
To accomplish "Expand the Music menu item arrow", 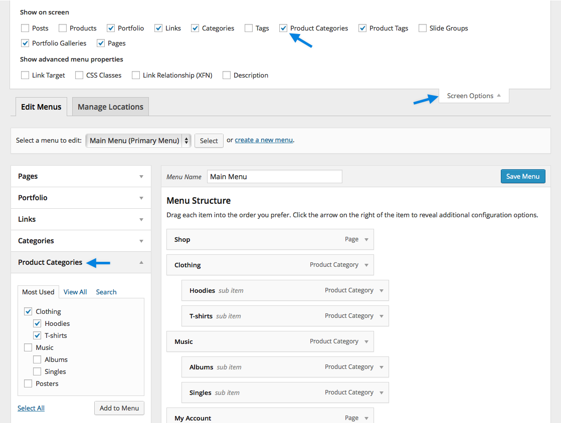I will coord(366,341).
